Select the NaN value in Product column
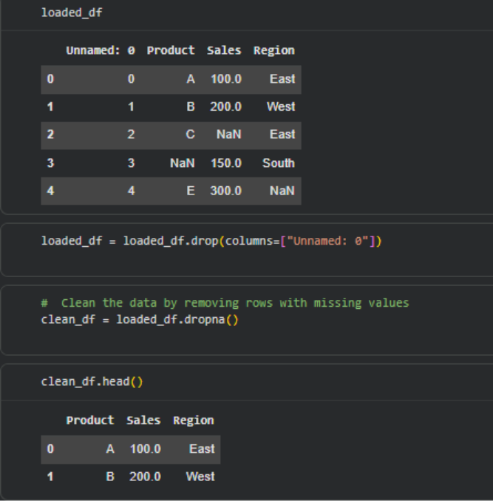493x501 pixels. pyautogui.click(x=182, y=163)
